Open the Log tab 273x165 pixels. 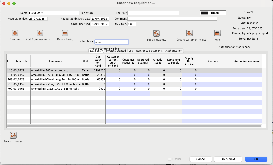(131, 51)
